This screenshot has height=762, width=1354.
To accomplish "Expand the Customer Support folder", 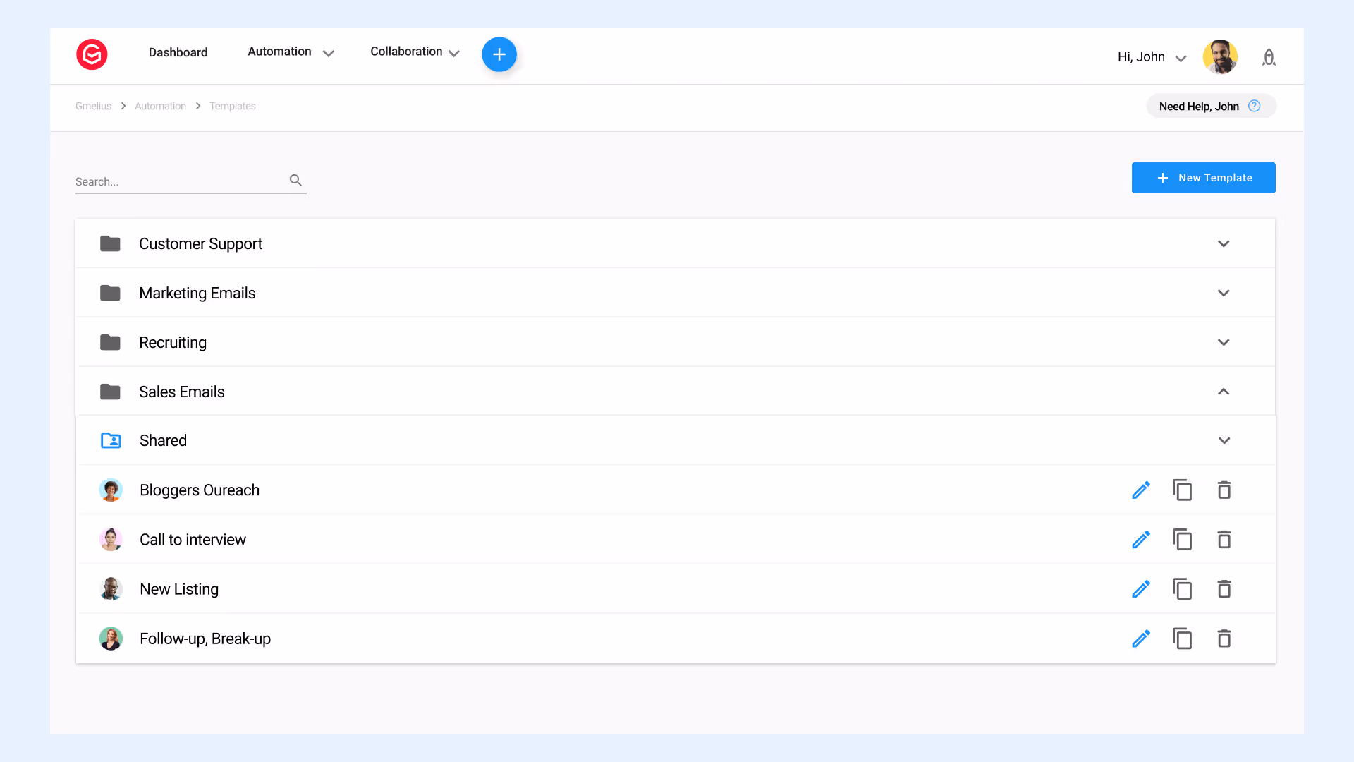I will pyautogui.click(x=1224, y=243).
